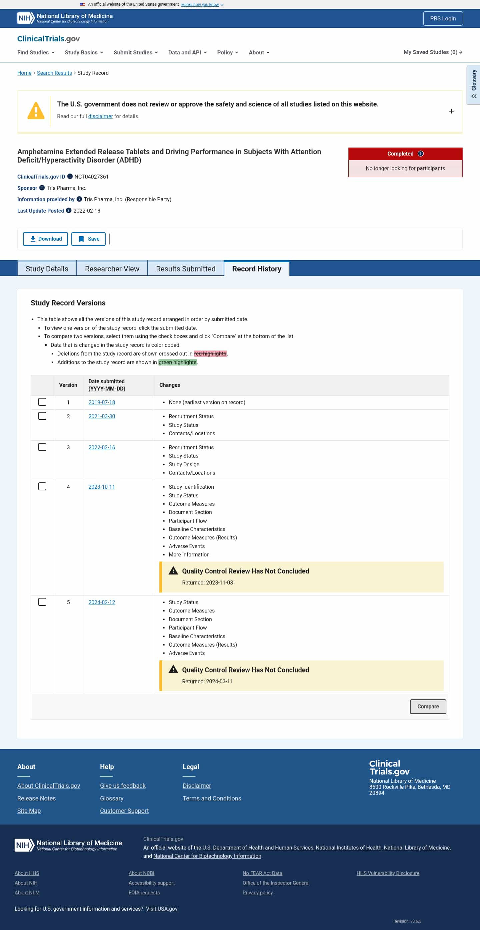Expand the Submit Studies menu
Screen dimensions: 480x930
pyautogui.click(x=136, y=52)
